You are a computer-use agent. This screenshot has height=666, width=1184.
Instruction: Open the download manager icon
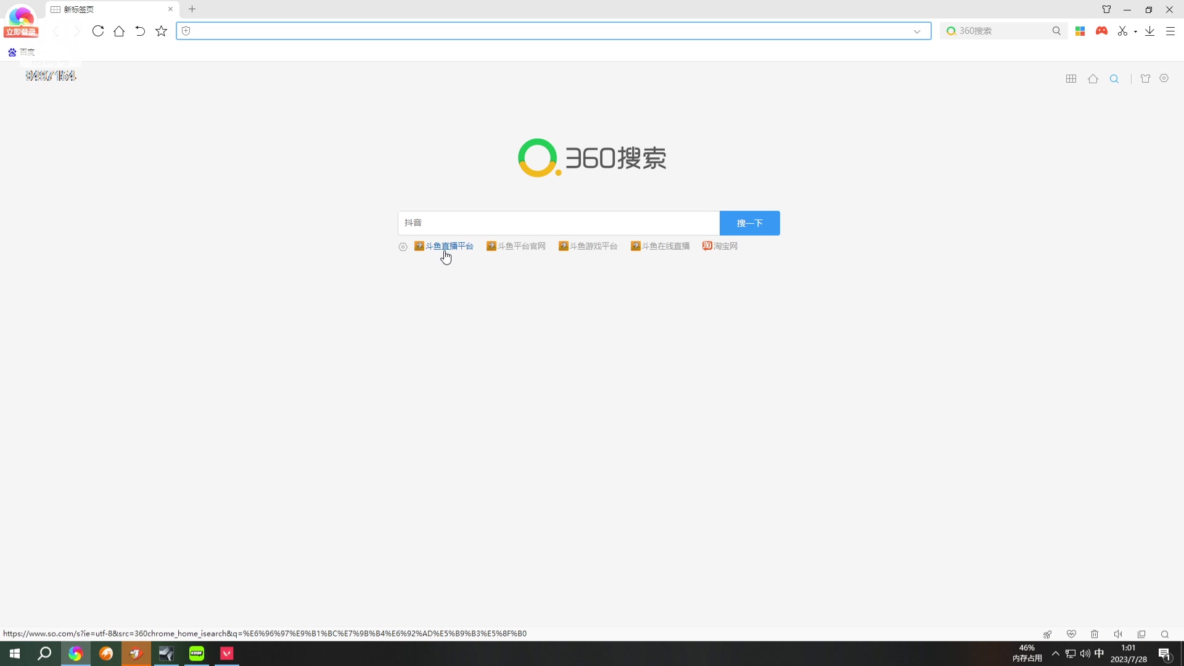click(1149, 31)
